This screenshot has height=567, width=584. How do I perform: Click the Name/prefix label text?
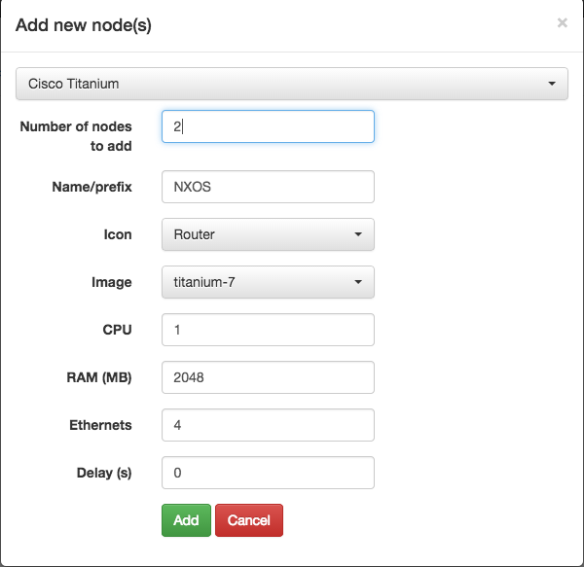point(92,187)
